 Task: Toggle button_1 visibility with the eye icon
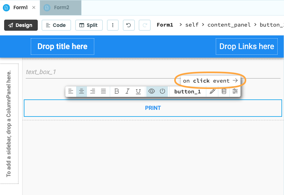click(151, 91)
